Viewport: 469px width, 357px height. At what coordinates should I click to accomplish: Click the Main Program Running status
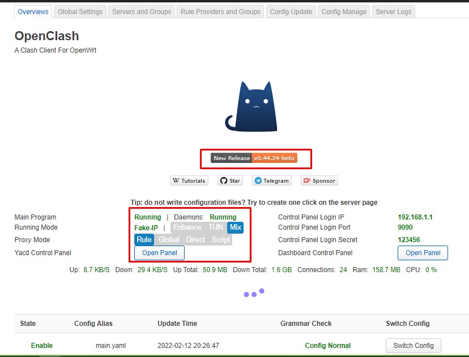pyautogui.click(x=148, y=217)
